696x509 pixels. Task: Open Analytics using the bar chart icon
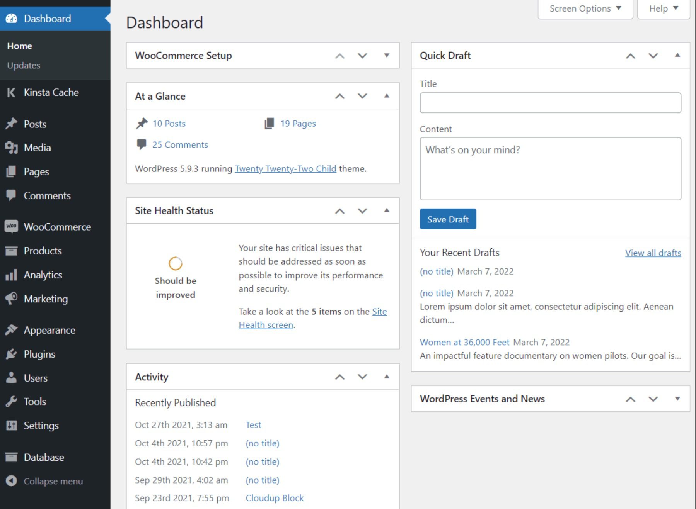[12, 275]
